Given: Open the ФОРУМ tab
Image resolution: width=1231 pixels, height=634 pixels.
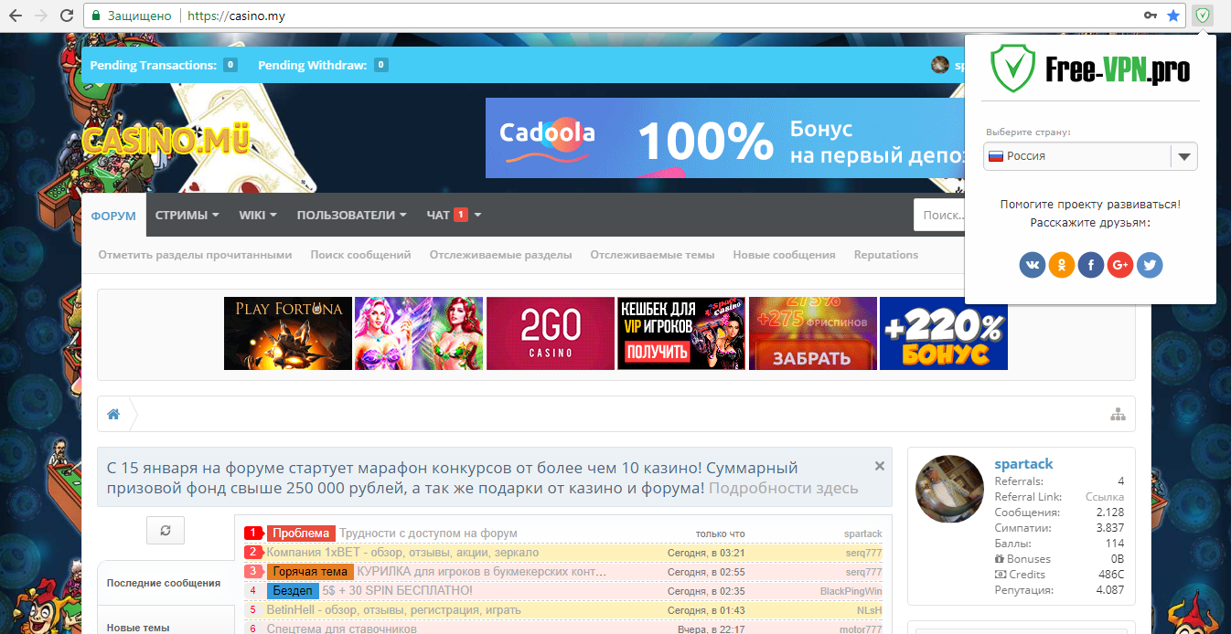Looking at the screenshot, I should (x=113, y=216).
